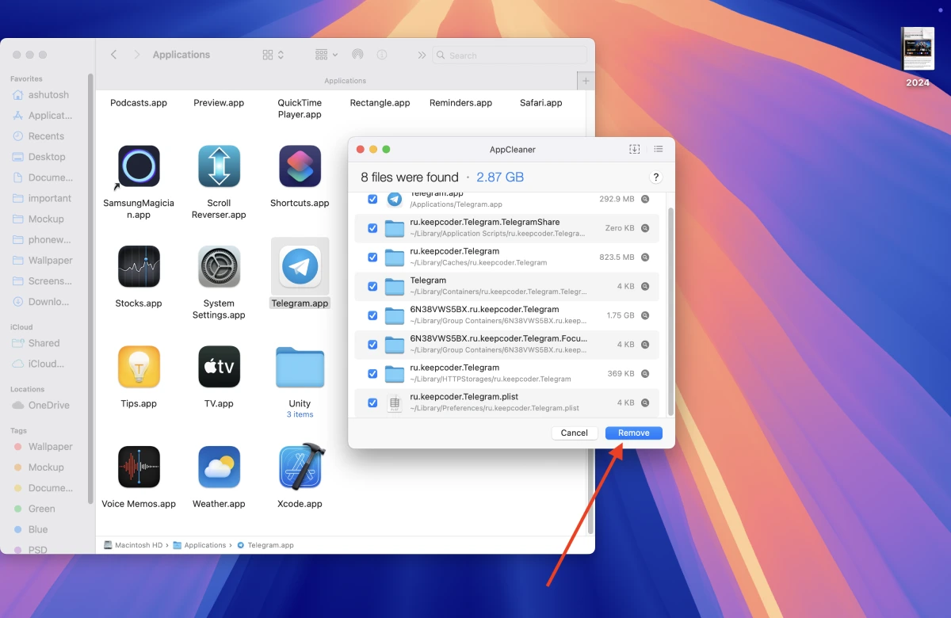The image size is (951, 618).
Task: Click Remove in the AppCleaner dialog
Action: pos(633,433)
